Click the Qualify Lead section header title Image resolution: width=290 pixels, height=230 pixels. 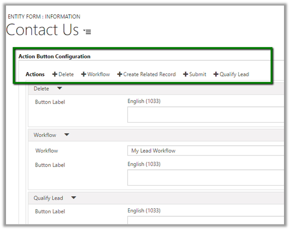(48, 198)
